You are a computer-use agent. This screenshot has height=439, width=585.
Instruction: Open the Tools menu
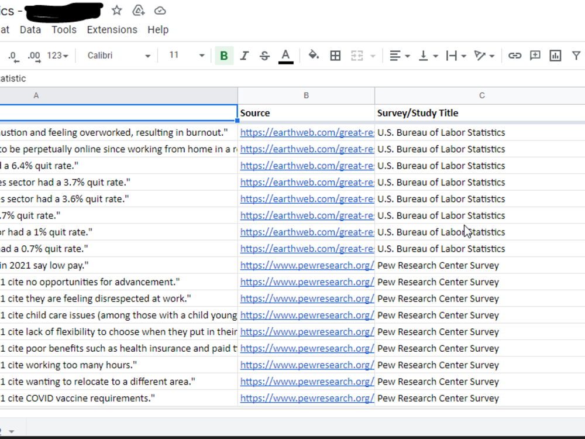click(x=64, y=29)
